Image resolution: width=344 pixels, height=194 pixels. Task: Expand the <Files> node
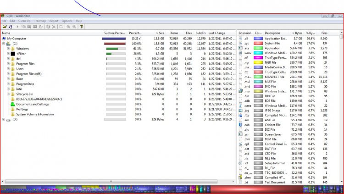8,54
